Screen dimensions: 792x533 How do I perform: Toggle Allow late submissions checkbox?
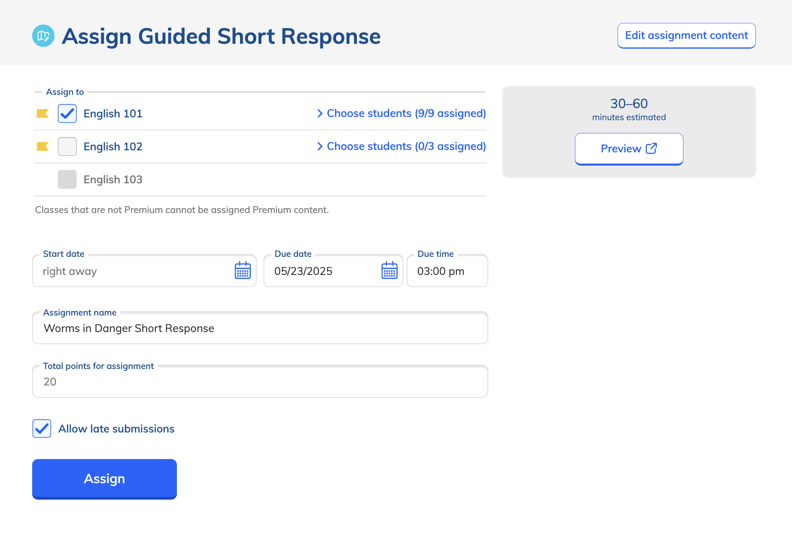pyautogui.click(x=42, y=428)
